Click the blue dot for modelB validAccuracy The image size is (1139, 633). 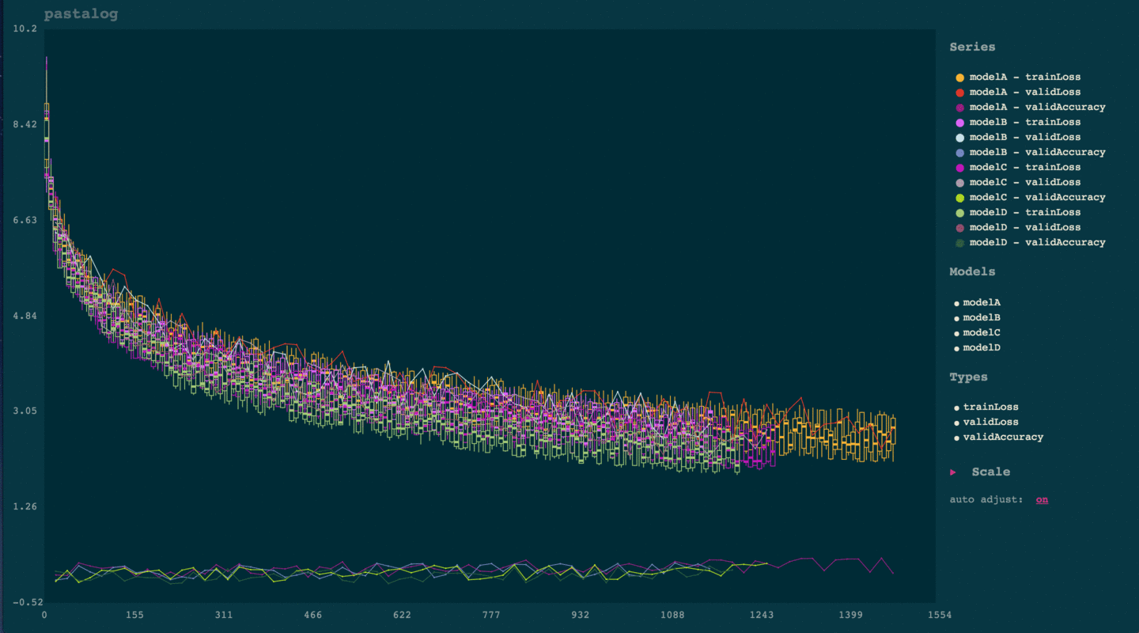[959, 153]
